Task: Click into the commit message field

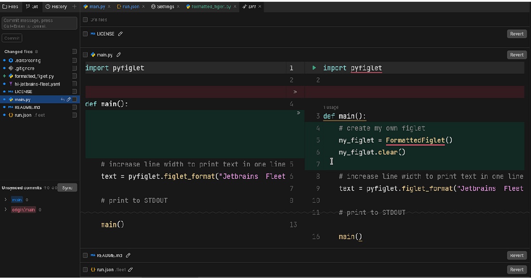Action: 39,23
